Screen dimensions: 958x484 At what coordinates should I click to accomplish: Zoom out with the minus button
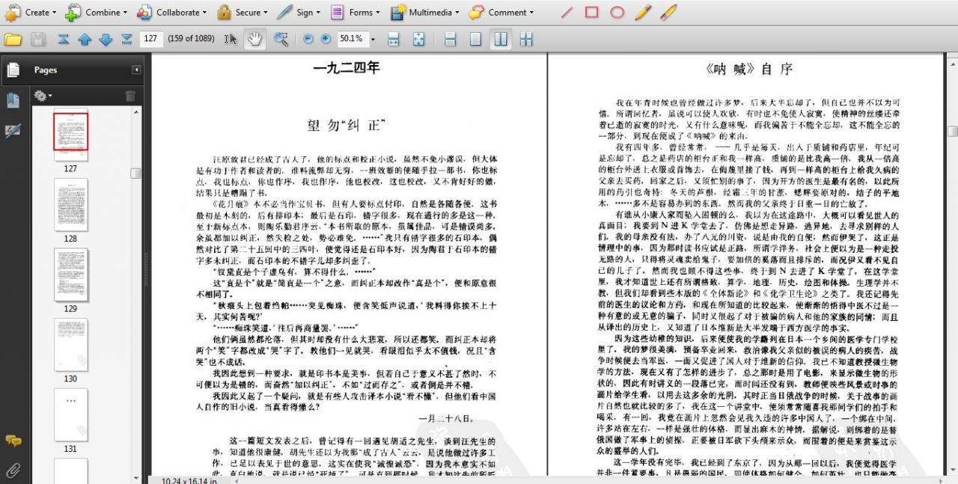pos(308,39)
